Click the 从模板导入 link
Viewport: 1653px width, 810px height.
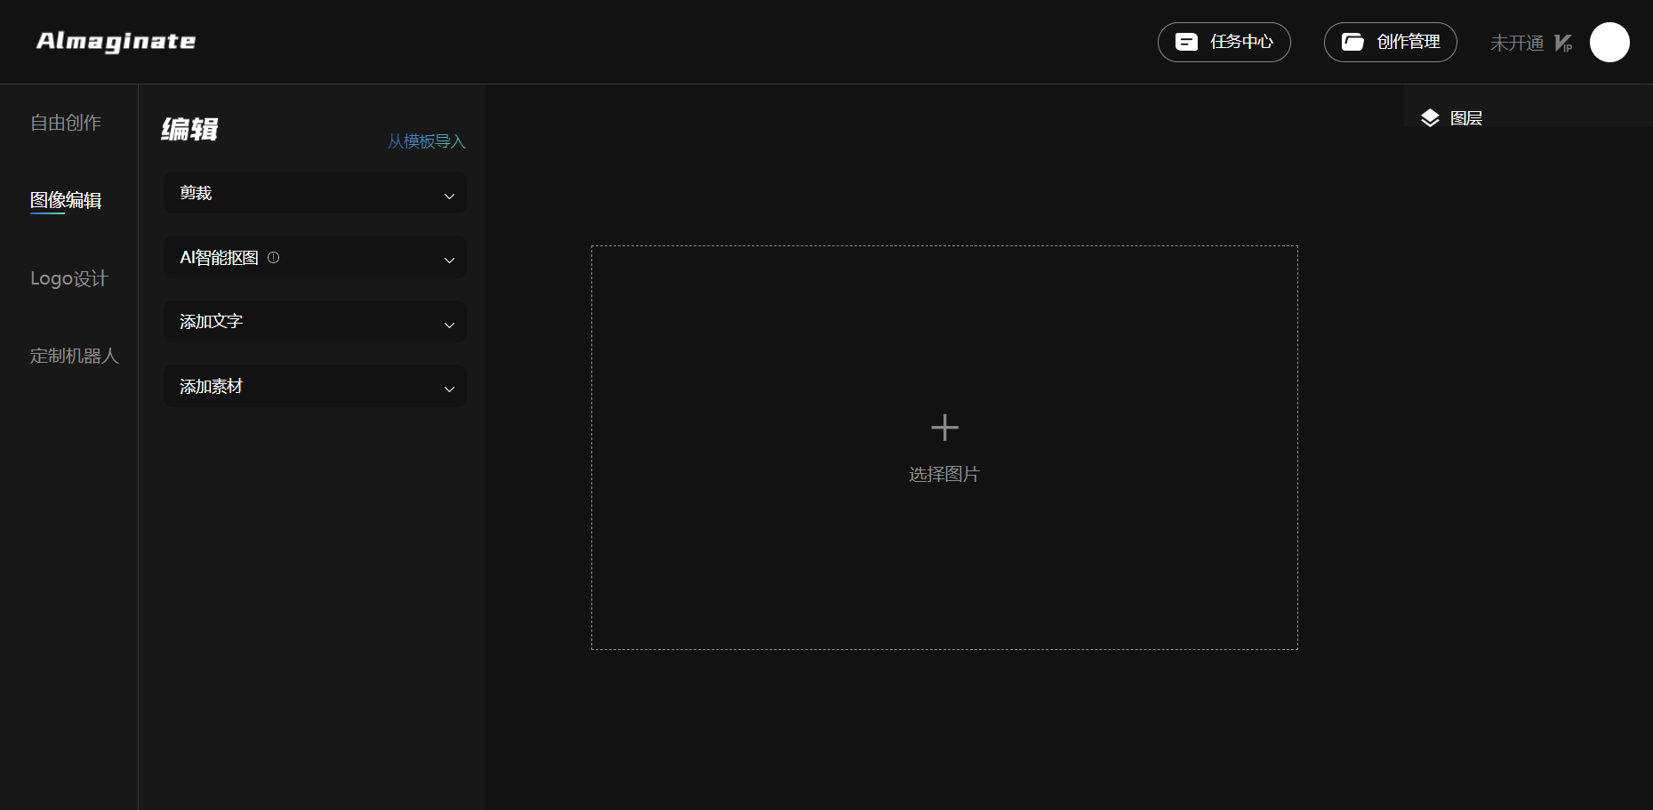pos(427,141)
